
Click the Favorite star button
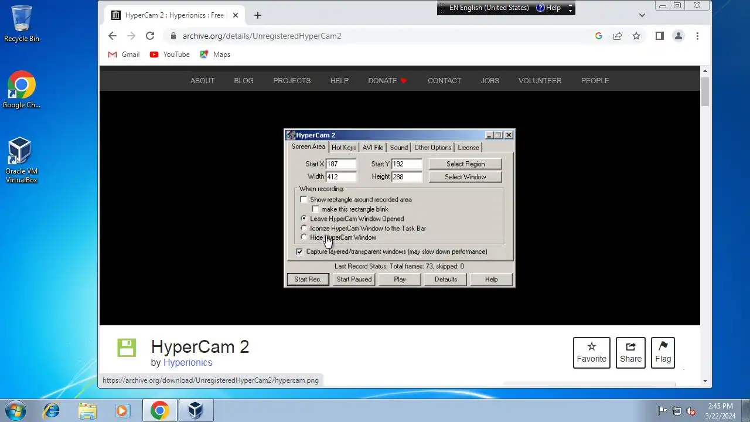tap(592, 353)
